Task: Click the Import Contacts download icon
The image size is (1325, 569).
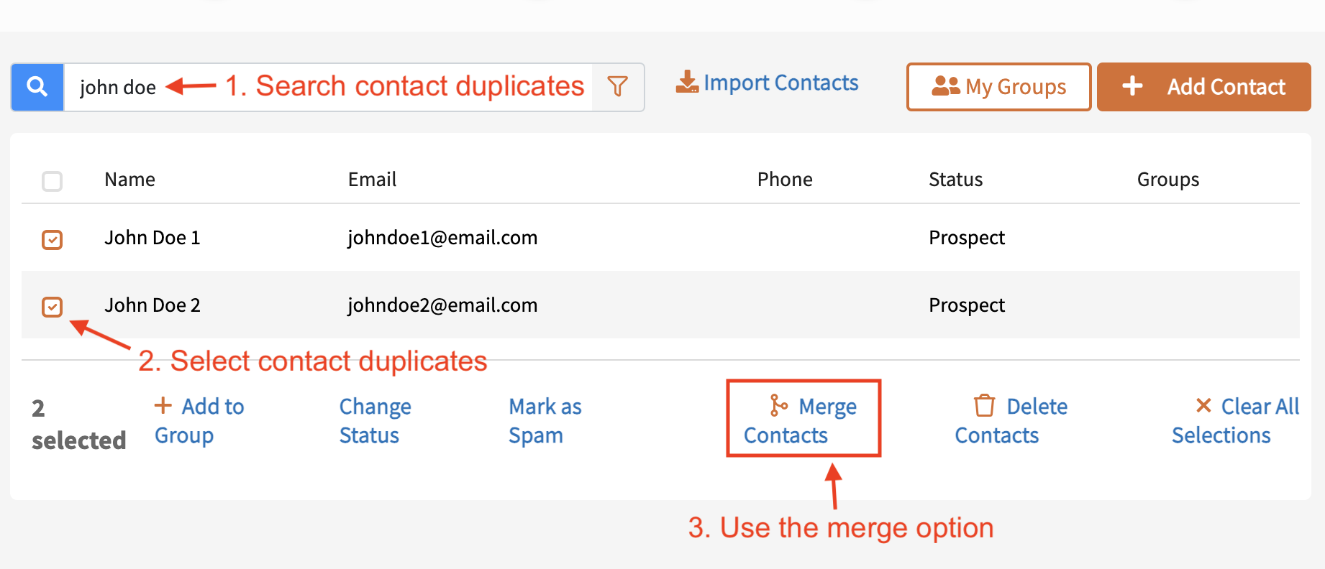Action: 687,82
